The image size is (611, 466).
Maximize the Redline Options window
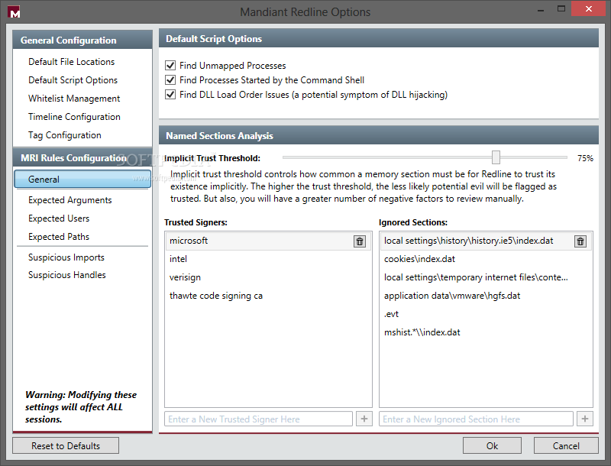click(561, 9)
